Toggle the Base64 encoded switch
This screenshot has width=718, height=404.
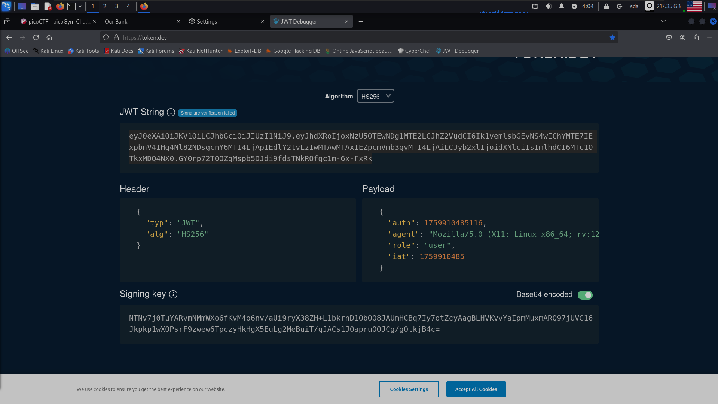click(585, 295)
